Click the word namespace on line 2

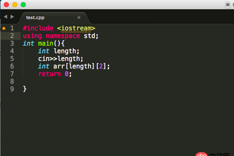pos(63,36)
